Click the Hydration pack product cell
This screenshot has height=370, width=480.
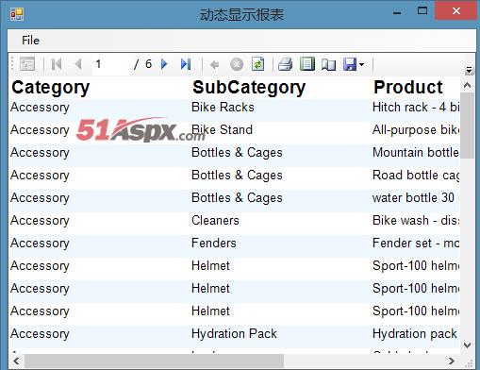coord(415,334)
